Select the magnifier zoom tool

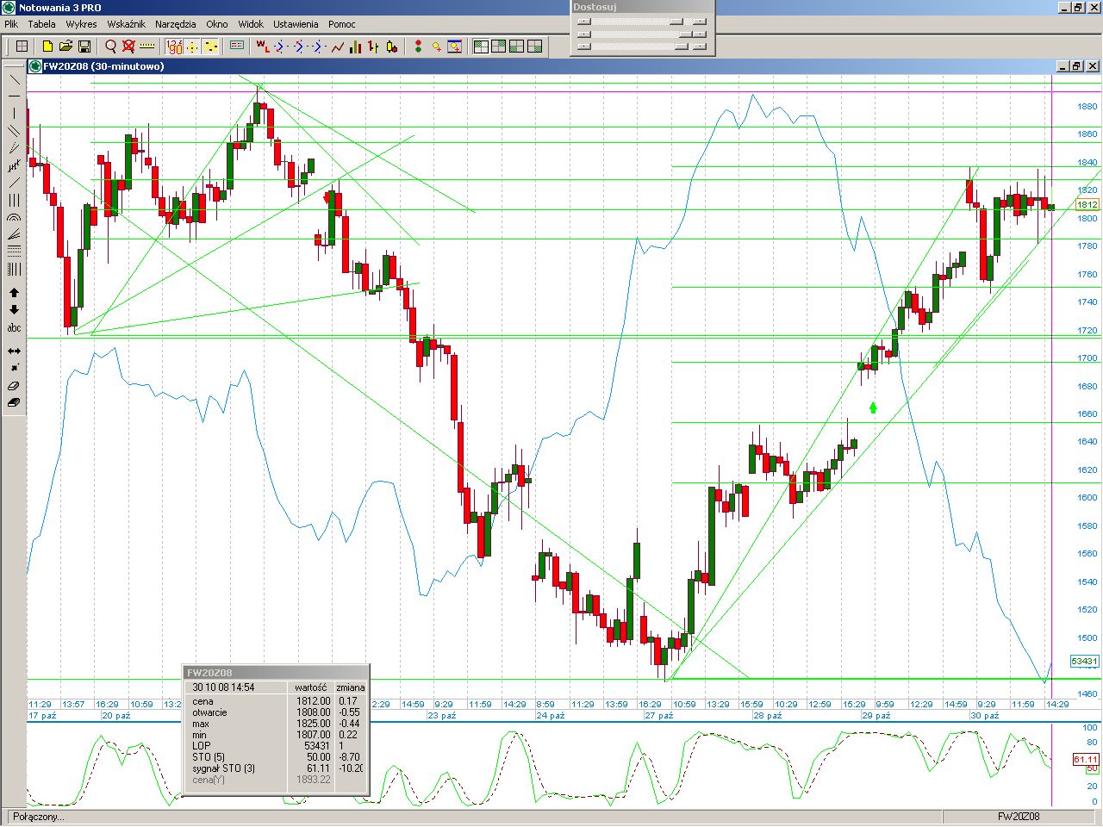coord(110,47)
